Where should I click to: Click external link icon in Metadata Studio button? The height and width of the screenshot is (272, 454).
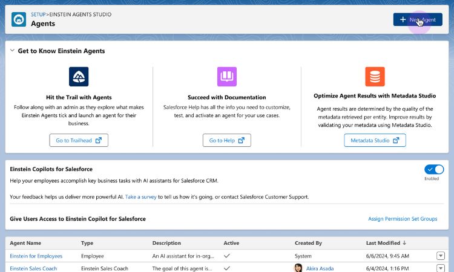(x=396, y=140)
